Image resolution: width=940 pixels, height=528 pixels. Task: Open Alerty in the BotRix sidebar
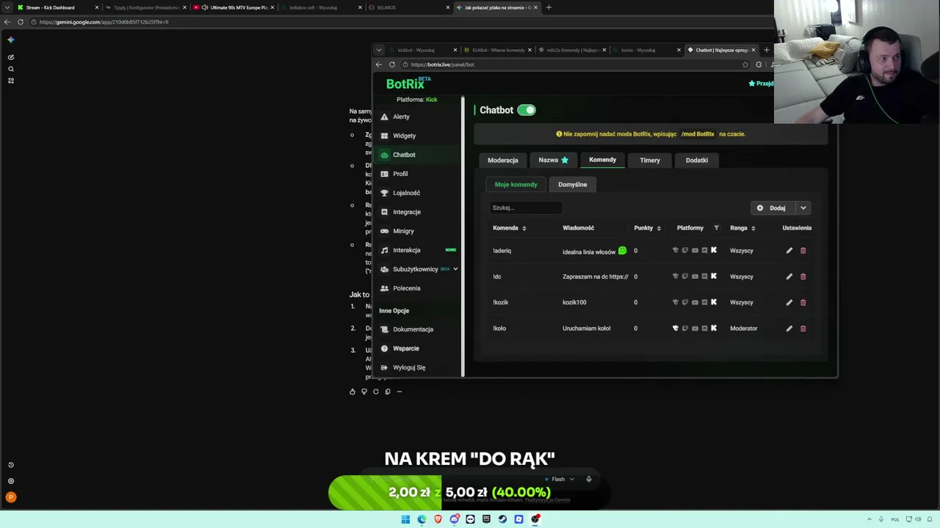coord(401,117)
